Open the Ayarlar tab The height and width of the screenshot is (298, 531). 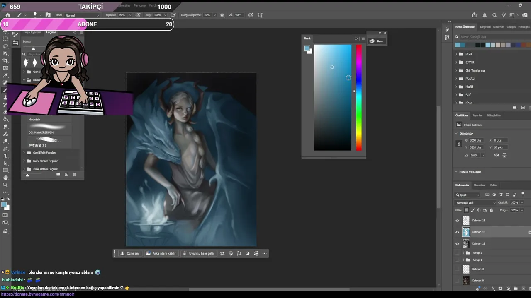coord(477,115)
